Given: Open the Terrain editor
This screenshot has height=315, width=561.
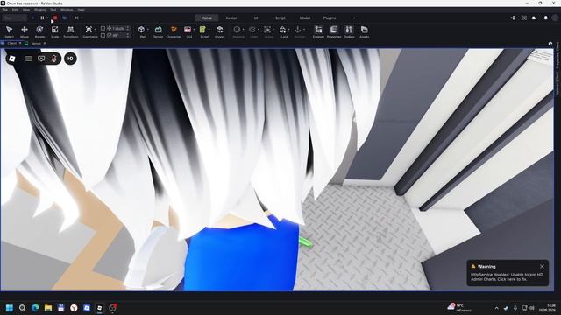Looking at the screenshot, I should pos(158,31).
